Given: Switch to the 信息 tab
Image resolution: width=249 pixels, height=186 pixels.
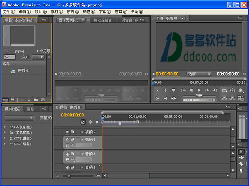Looking at the screenshot, I should coord(30,109).
